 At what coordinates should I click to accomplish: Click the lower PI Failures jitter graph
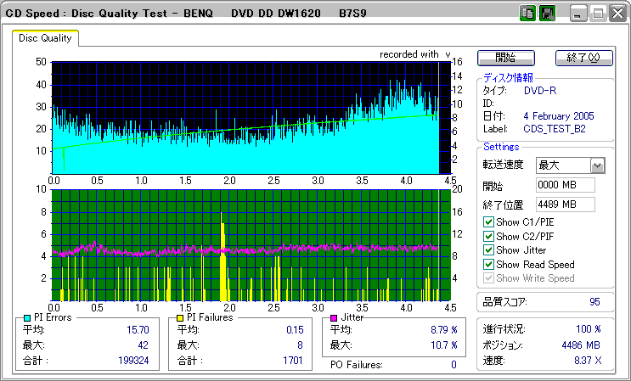(x=245, y=244)
